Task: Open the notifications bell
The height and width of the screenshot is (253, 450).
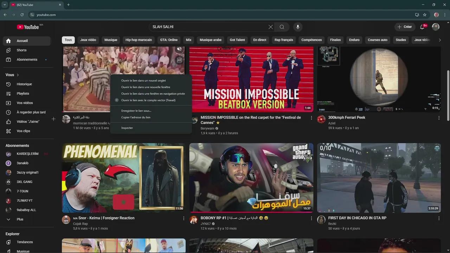Action: click(423, 27)
